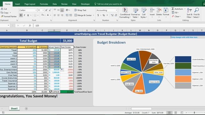The image size is (205, 115).
Task: Decrease indent in the Alignment group
Action: point(67,15)
